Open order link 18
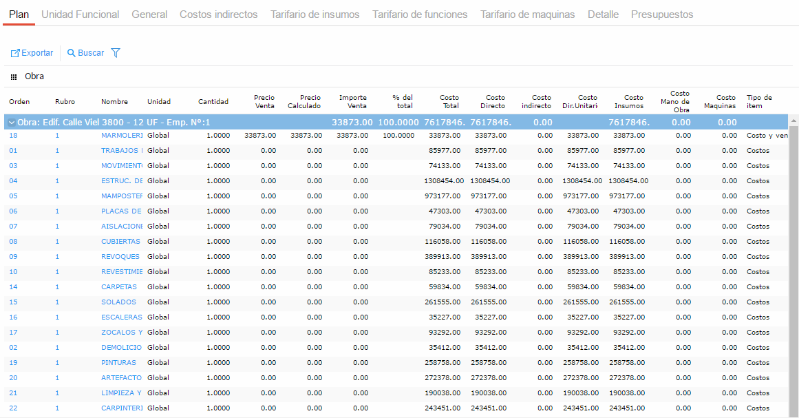This screenshot has height=418, width=799. click(x=13, y=136)
